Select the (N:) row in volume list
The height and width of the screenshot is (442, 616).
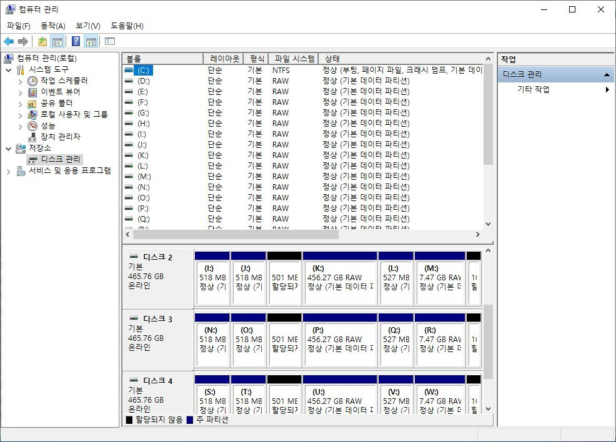tap(302, 187)
